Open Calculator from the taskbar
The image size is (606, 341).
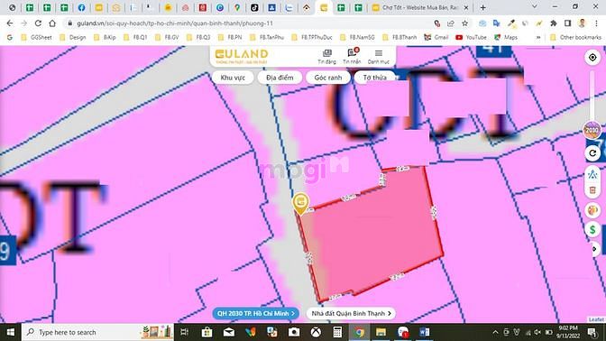[337, 332]
